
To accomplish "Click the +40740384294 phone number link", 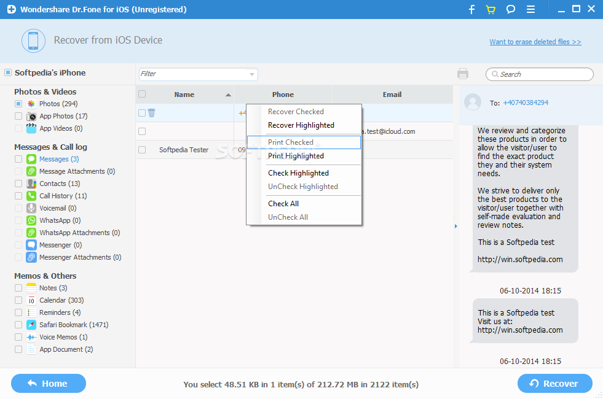I will point(526,103).
